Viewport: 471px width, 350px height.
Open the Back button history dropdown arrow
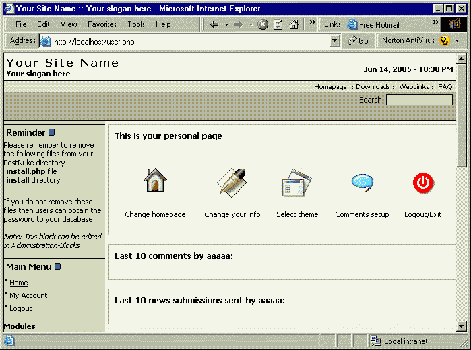click(226, 24)
